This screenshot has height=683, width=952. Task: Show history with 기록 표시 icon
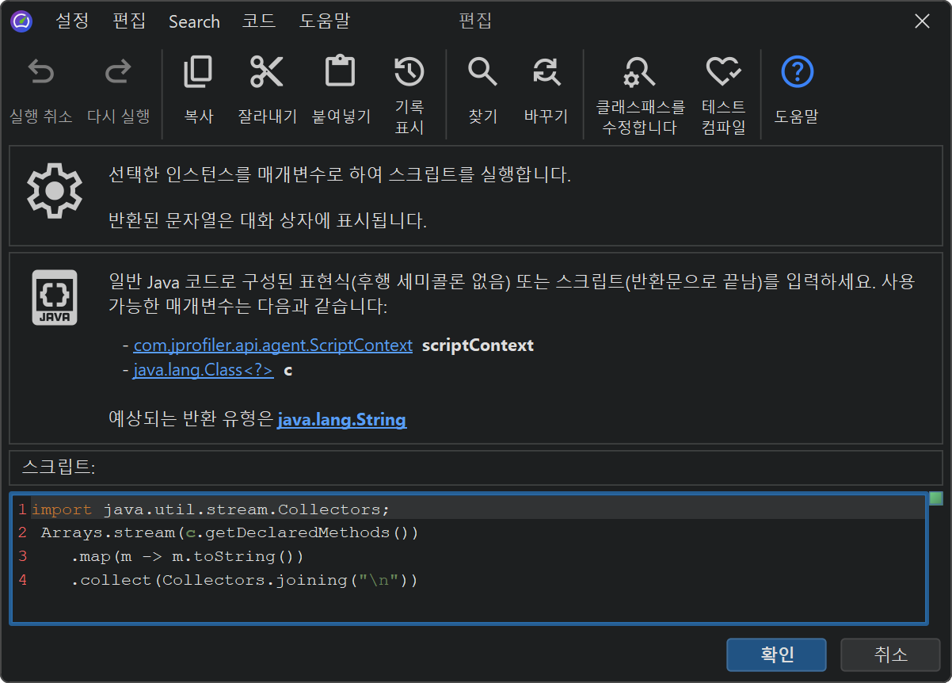[x=409, y=72]
